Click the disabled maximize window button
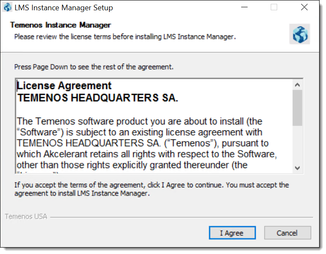 (x=274, y=7)
